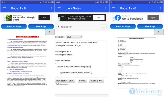The width and height of the screenshot is (164, 97).
Task: Open overflow menu on Page 1 / 43 screen
Action: [160, 8]
